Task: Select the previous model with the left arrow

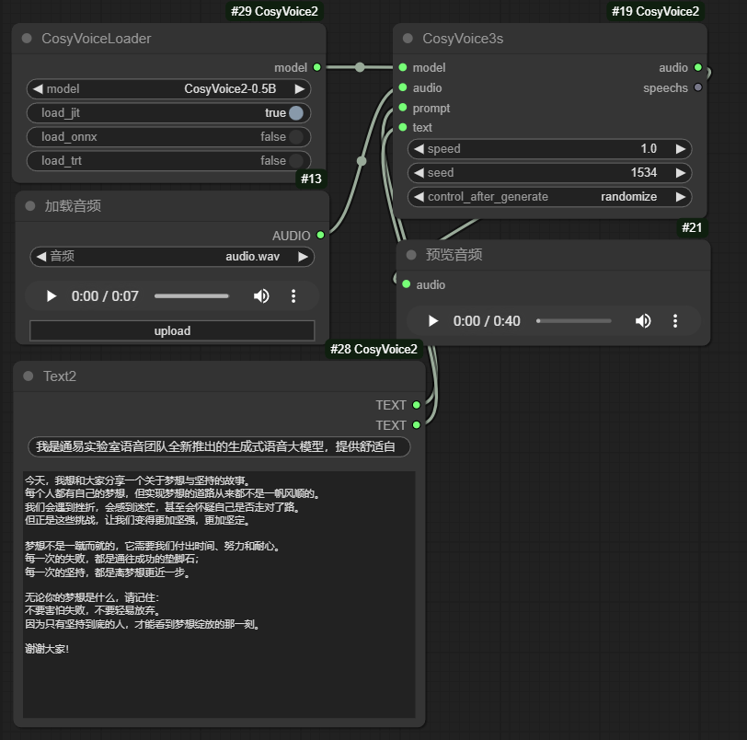Action: tap(38, 89)
